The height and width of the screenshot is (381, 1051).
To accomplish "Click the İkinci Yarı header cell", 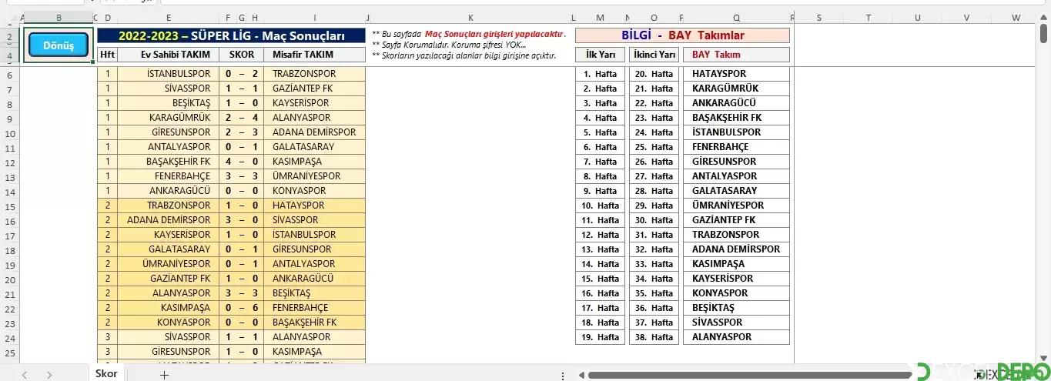I will [x=654, y=55].
